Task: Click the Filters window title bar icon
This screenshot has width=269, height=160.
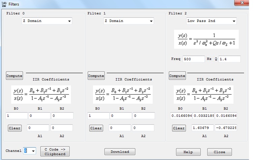Action: (x=4, y=3)
